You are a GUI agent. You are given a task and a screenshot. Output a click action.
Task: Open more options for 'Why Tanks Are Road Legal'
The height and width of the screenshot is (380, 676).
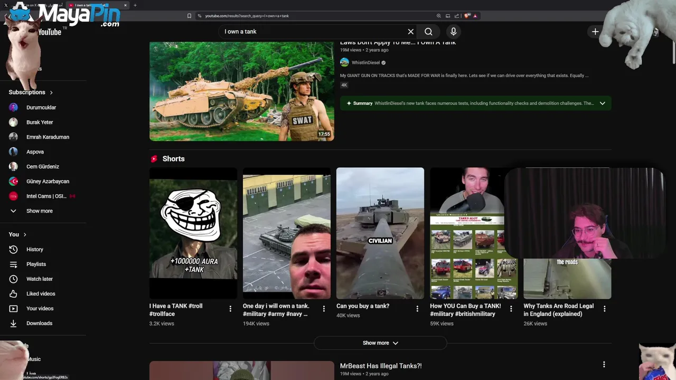click(x=605, y=309)
